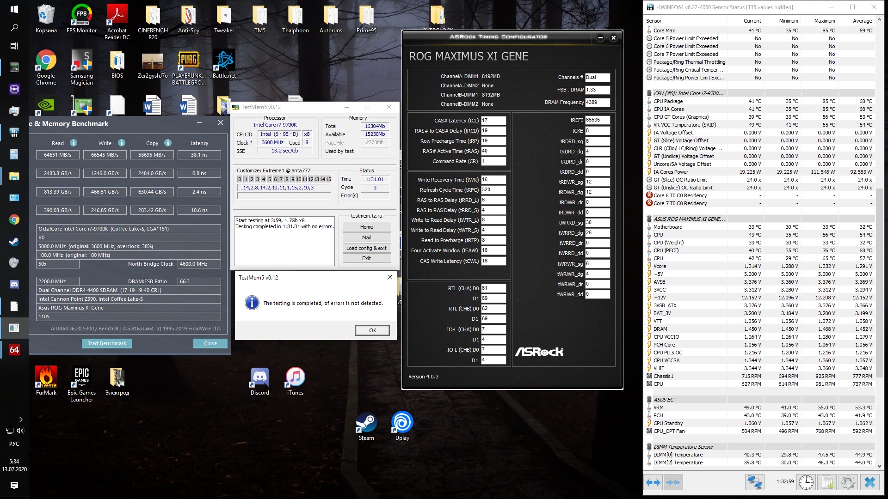Open HWiNFO sensor settings gear
Image resolution: width=888 pixels, height=499 pixels.
pyautogui.click(x=848, y=482)
